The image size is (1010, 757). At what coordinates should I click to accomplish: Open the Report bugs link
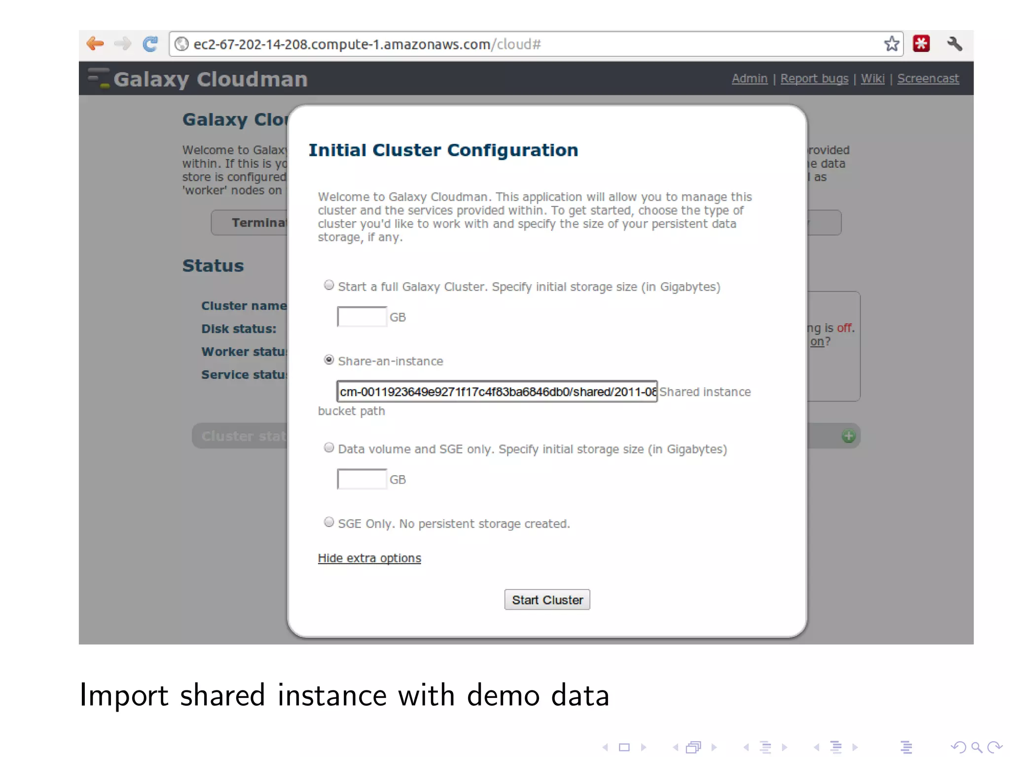(x=814, y=78)
